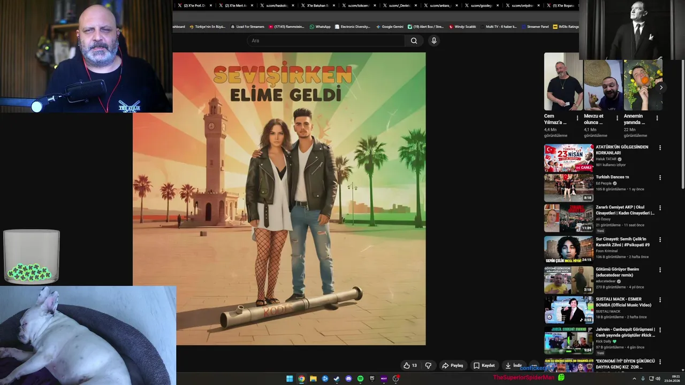This screenshot has height=385, width=685.
Task: Open options for Mevzu et olunca short
Action: [x=617, y=118]
